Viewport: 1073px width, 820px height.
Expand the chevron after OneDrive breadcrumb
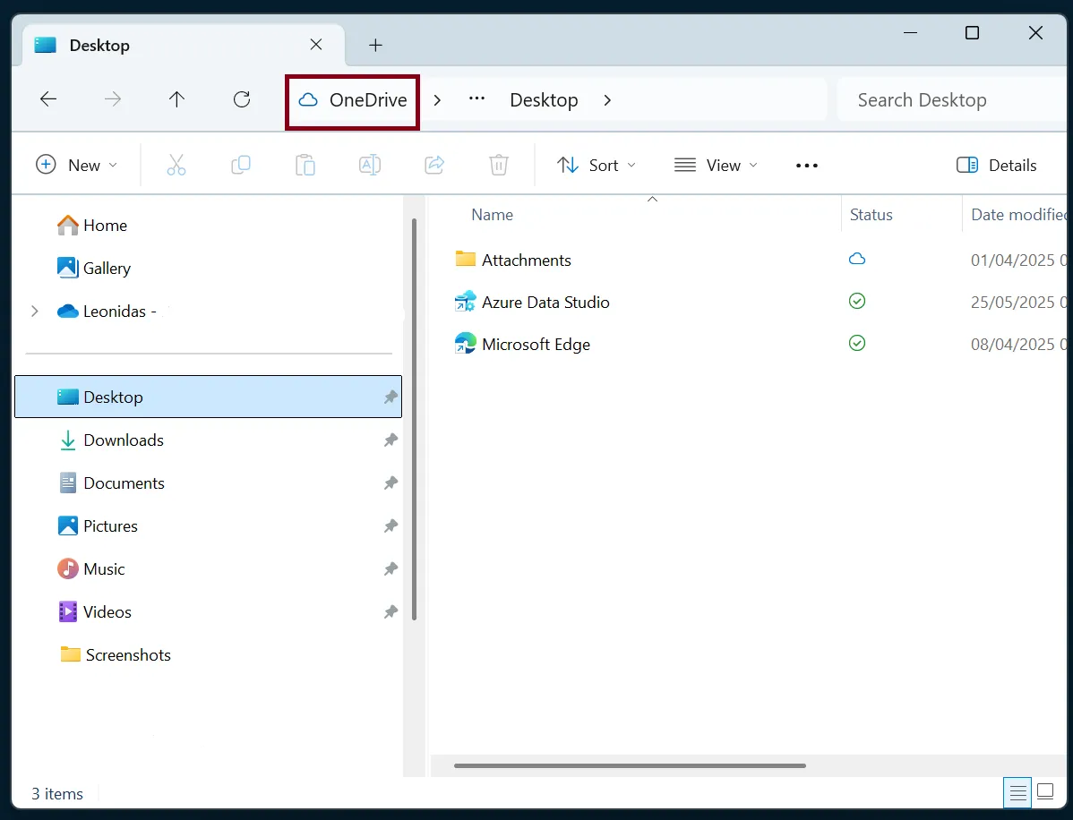[437, 100]
